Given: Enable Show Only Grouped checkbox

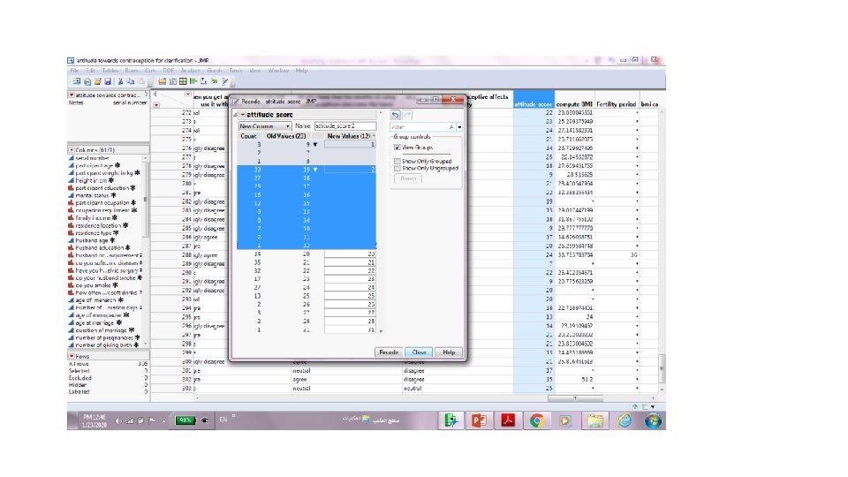Looking at the screenshot, I should click(397, 161).
